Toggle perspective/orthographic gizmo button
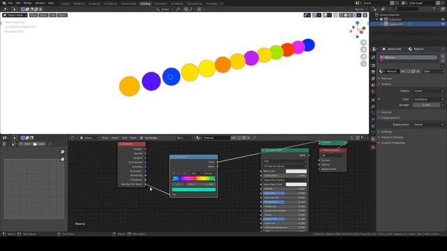The width and height of the screenshot is (447, 251). [363, 63]
